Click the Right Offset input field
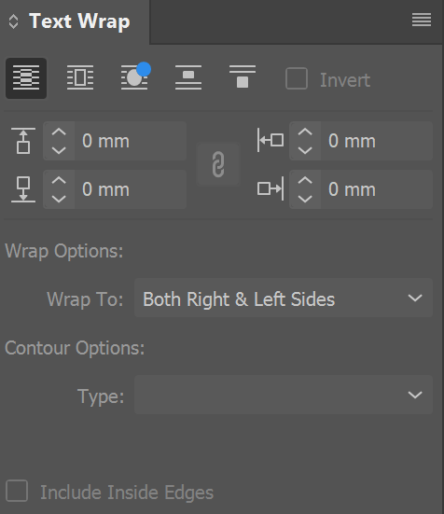 point(377,189)
